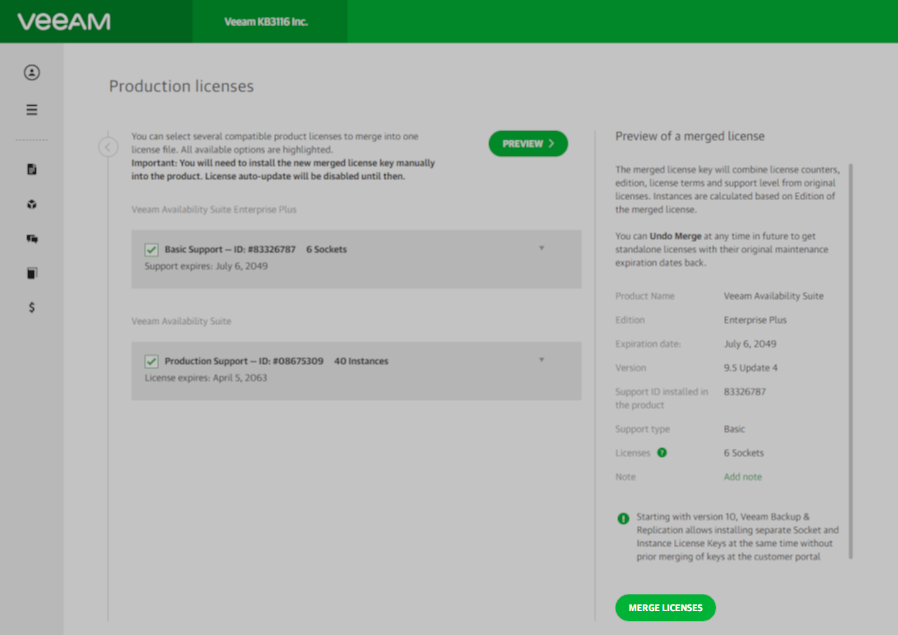This screenshot has height=635, width=898.
Task: Open the license documents sidebar icon
Action: pyautogui.click(x=32, y=170)
